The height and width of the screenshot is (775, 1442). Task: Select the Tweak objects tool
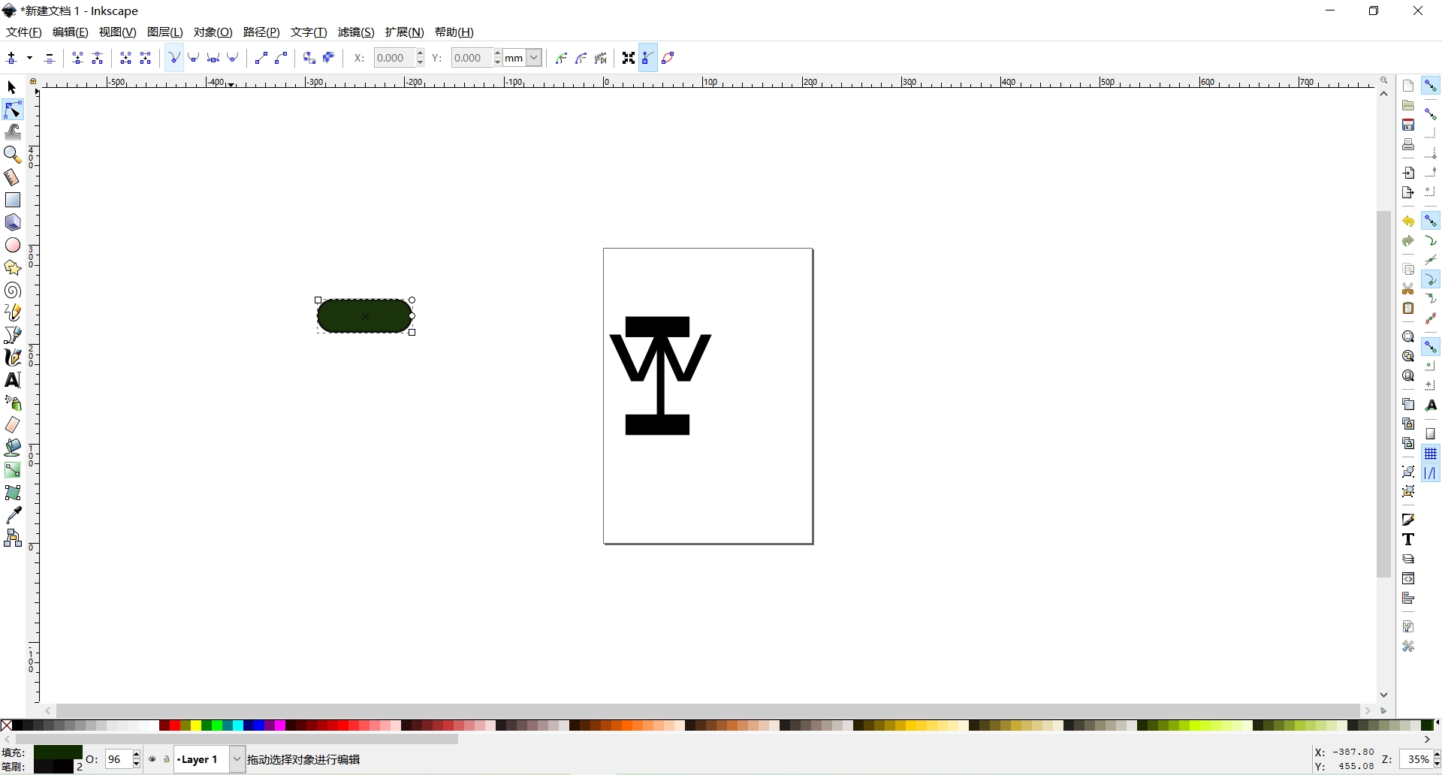13,132
